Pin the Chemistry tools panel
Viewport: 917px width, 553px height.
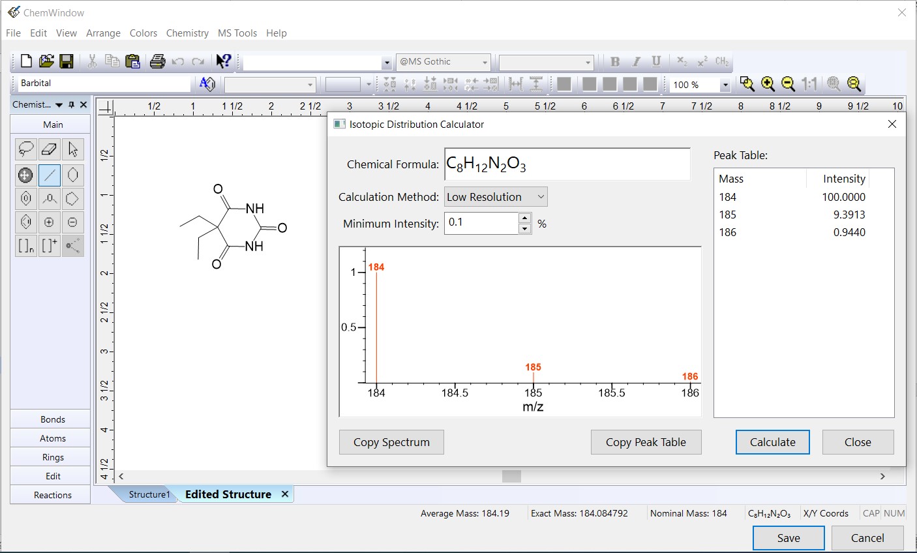72,105
